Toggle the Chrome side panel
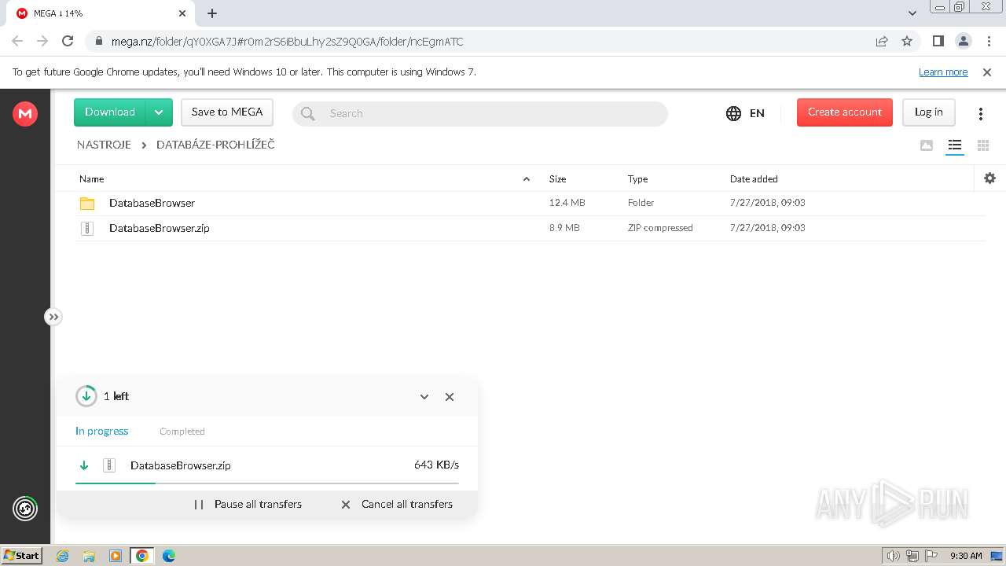Viewport: 1006px width, 566px height. [938, 41]
